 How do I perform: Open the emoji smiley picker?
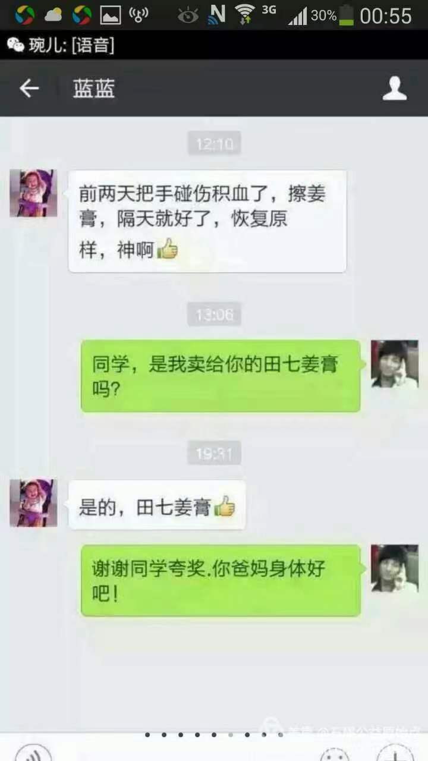click(x=335, y=753)
